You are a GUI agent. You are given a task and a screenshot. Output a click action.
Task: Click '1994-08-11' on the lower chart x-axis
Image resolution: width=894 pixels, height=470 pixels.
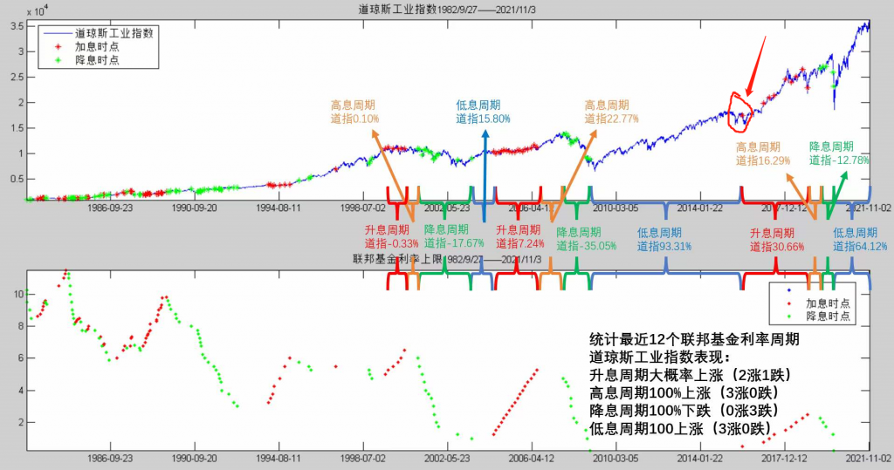[279, 459]
